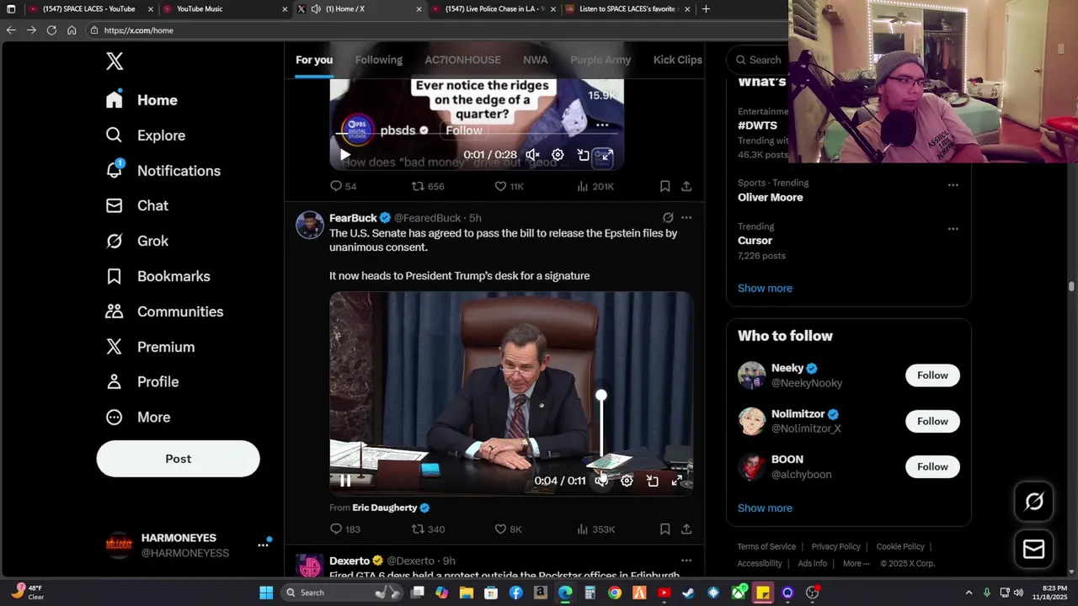The height and width of the screenshot is (606, 1078).
Task: Like the FearBuck post with 8K likes
Action: pos(508,529)
